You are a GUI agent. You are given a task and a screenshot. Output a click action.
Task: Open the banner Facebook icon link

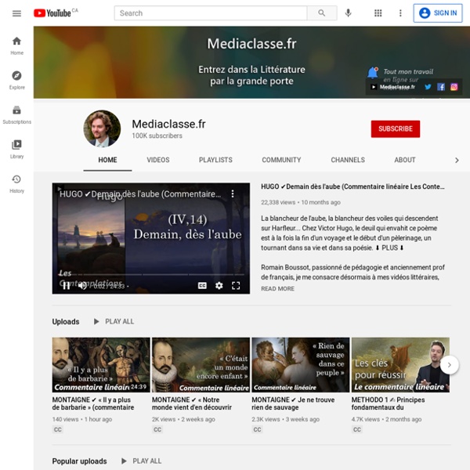tap(440, 87)
